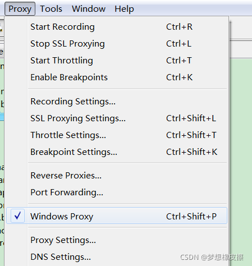252x266 pixels.
Task: Open Recording Settings dialog
Action: coord(117,102)
